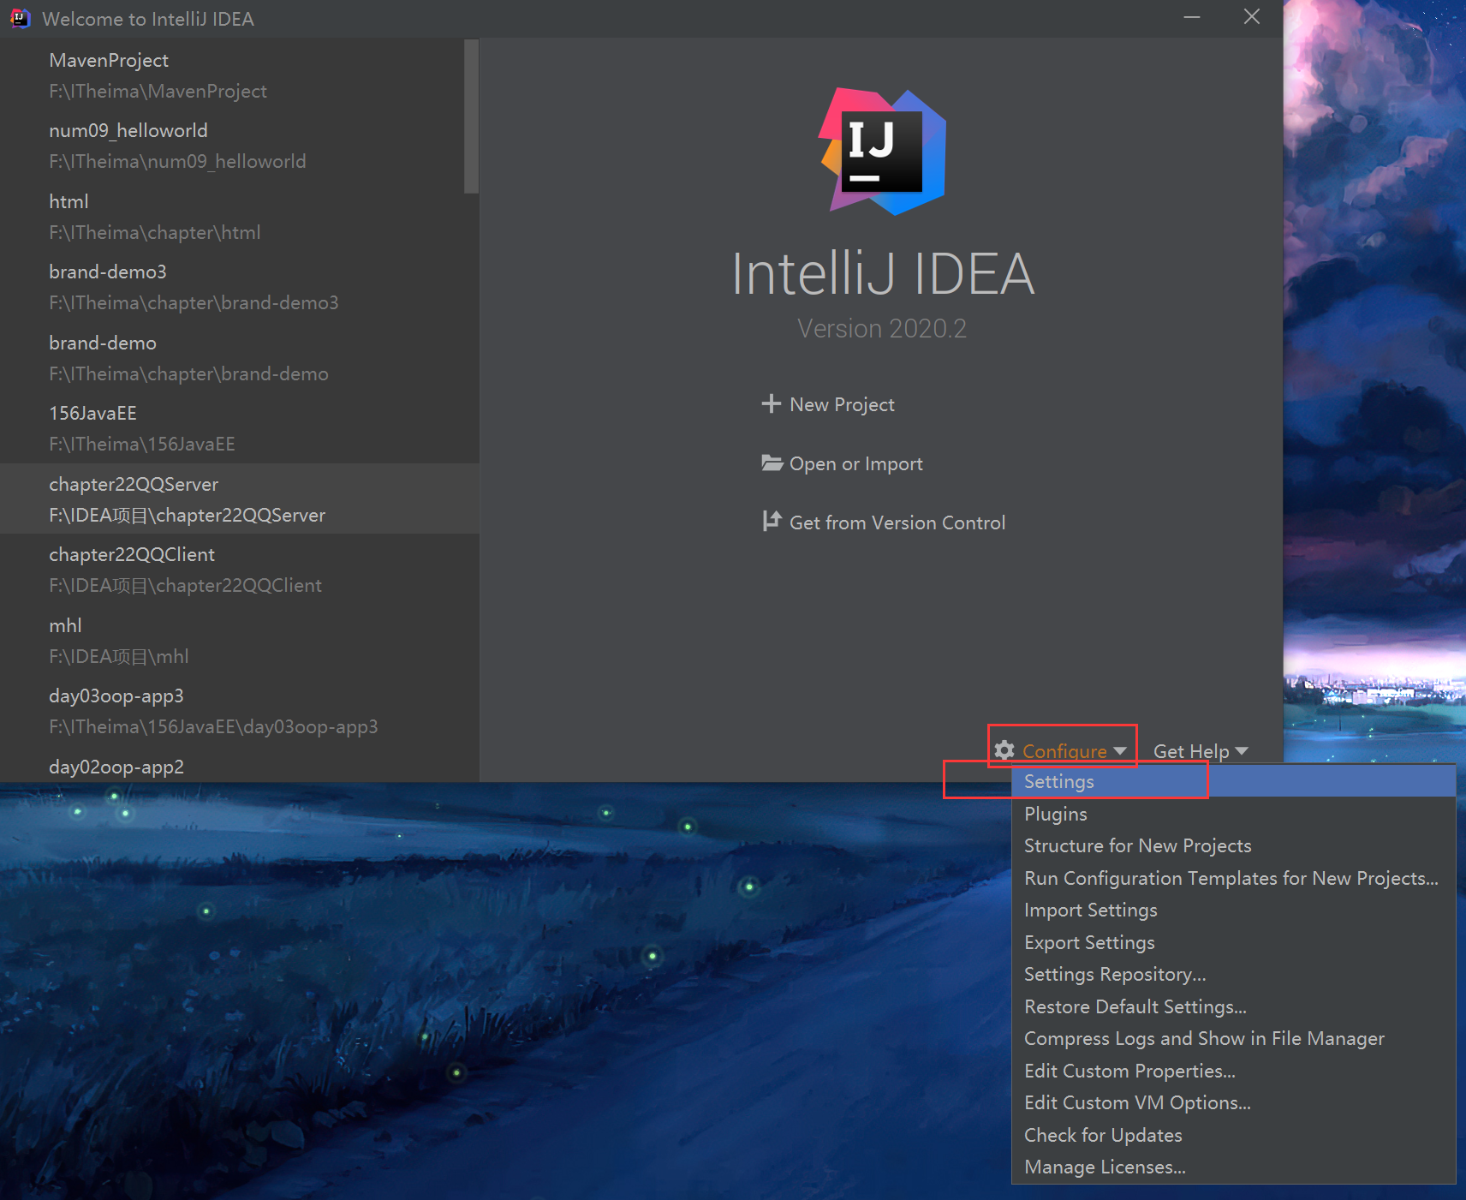
Task: Click the folder icon for Open or Import
Action: click(x=772, y=463)
